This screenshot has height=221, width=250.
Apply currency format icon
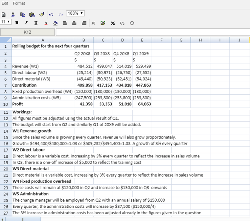tap(103, 24)
